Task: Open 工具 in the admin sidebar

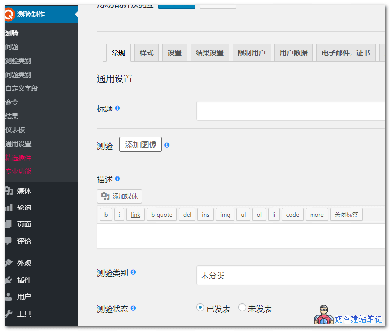Action: [24, 314]
